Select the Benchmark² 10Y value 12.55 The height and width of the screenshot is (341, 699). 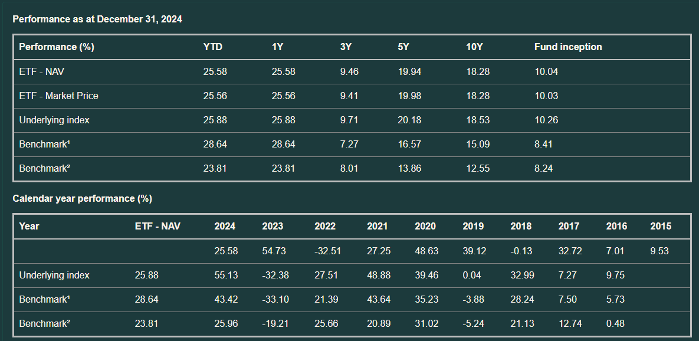coord(477,169)
